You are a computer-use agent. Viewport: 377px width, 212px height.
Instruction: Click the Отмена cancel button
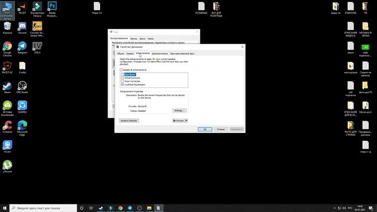pos(221,130)
